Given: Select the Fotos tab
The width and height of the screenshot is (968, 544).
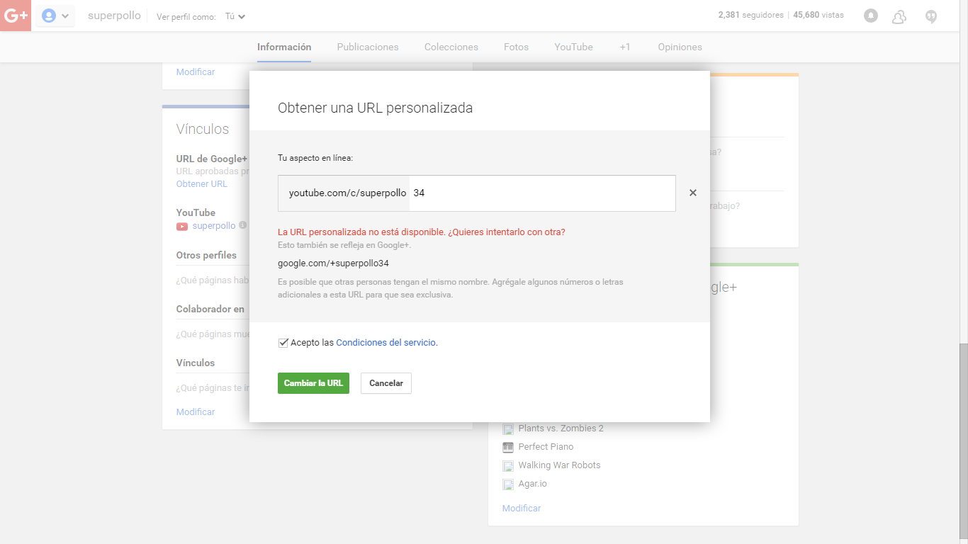Looking at the screenshot, I should pyautogui.click(x=517, y=47).
